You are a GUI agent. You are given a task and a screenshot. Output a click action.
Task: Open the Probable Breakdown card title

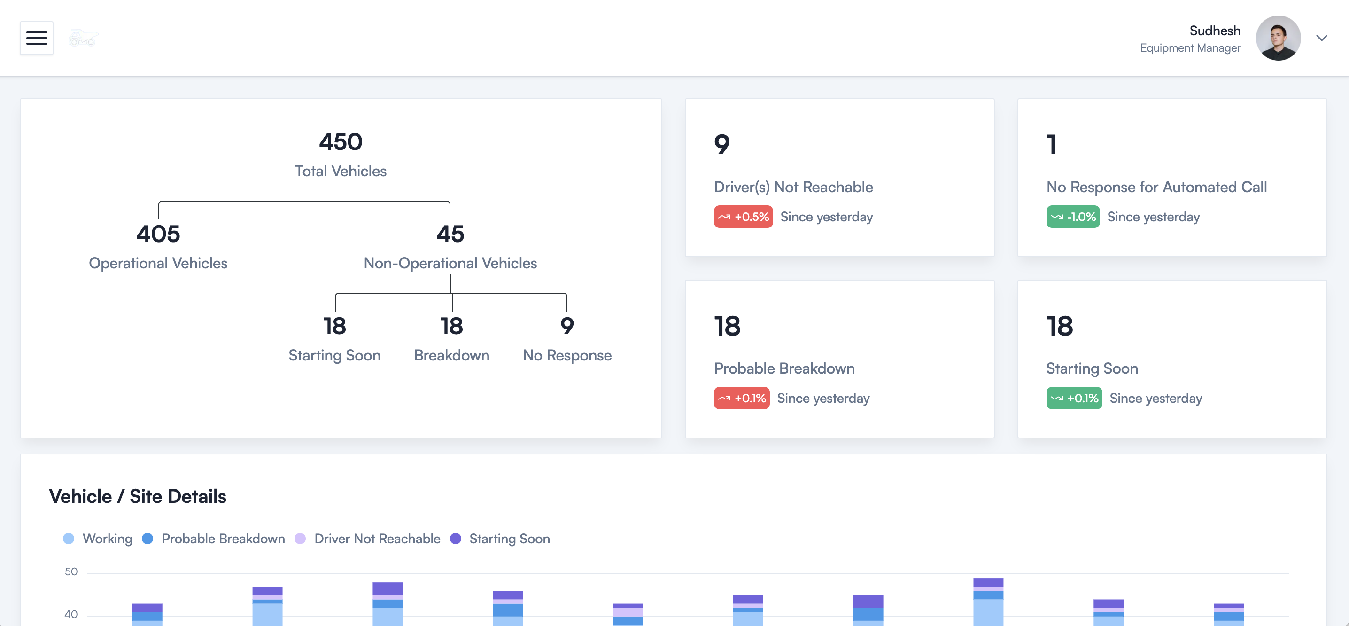pyautogui.click(x=784, y=368)
